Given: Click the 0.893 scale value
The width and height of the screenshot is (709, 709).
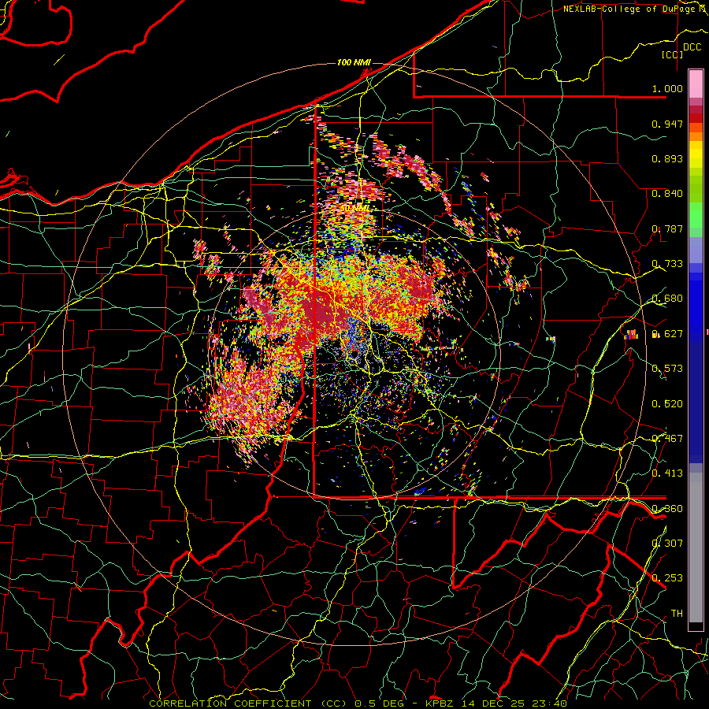Looking at the screenshot, I should click(x=667, y=158).
